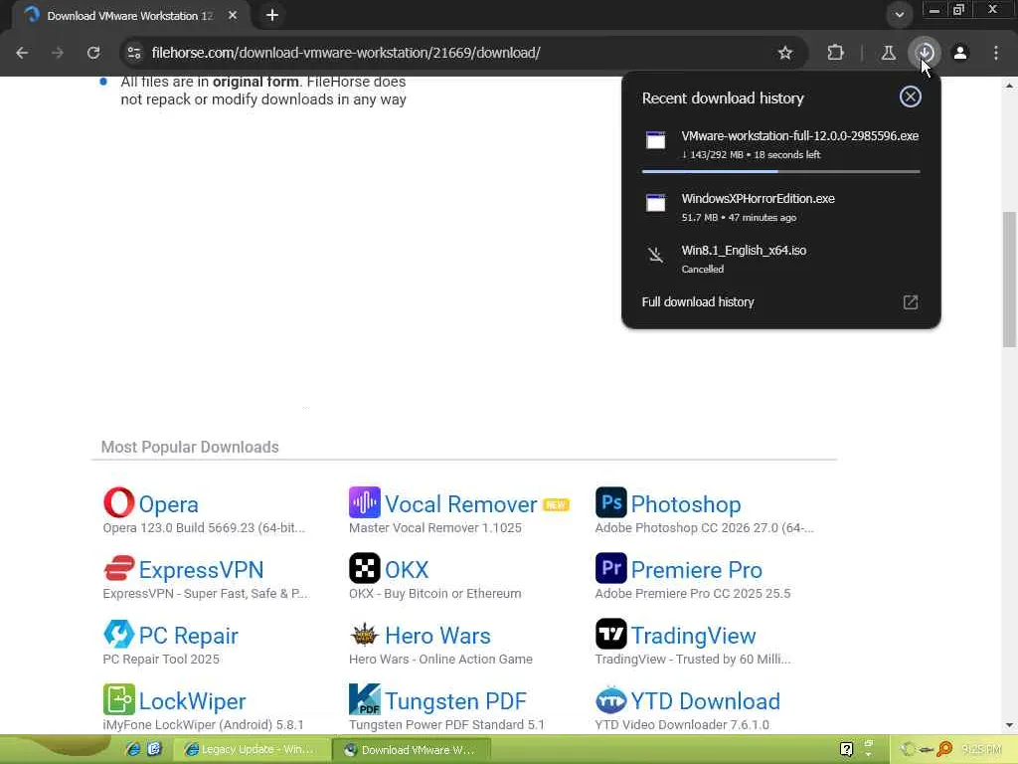Click WindowsXPHorrorEdition.exe file name
Image resolution: width=1018 pixels, height=764 pixels.
[x=758, y=199]
